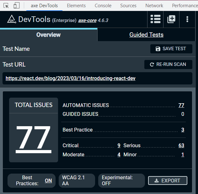Screen dimensions: 198x194
Task: Open the Network tab
Action: (x=154, y=6)
